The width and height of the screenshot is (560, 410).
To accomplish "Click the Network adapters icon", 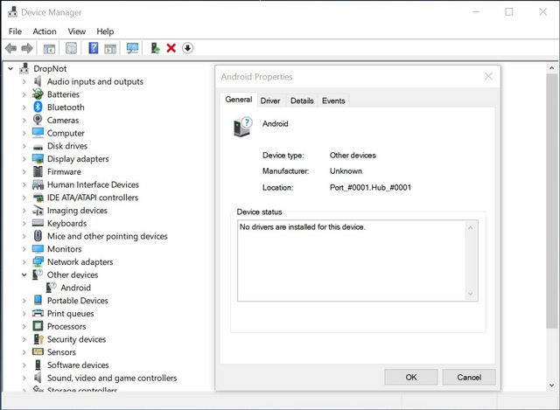I will [38, 262].
